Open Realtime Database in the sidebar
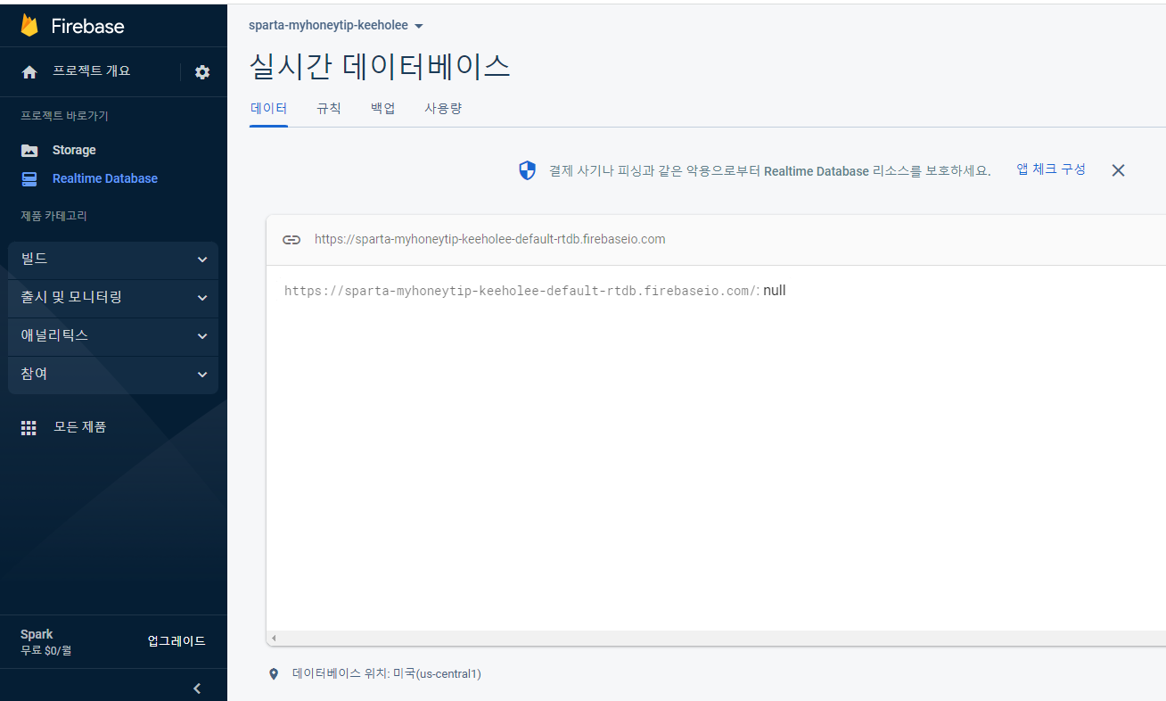 coord(105,179)
